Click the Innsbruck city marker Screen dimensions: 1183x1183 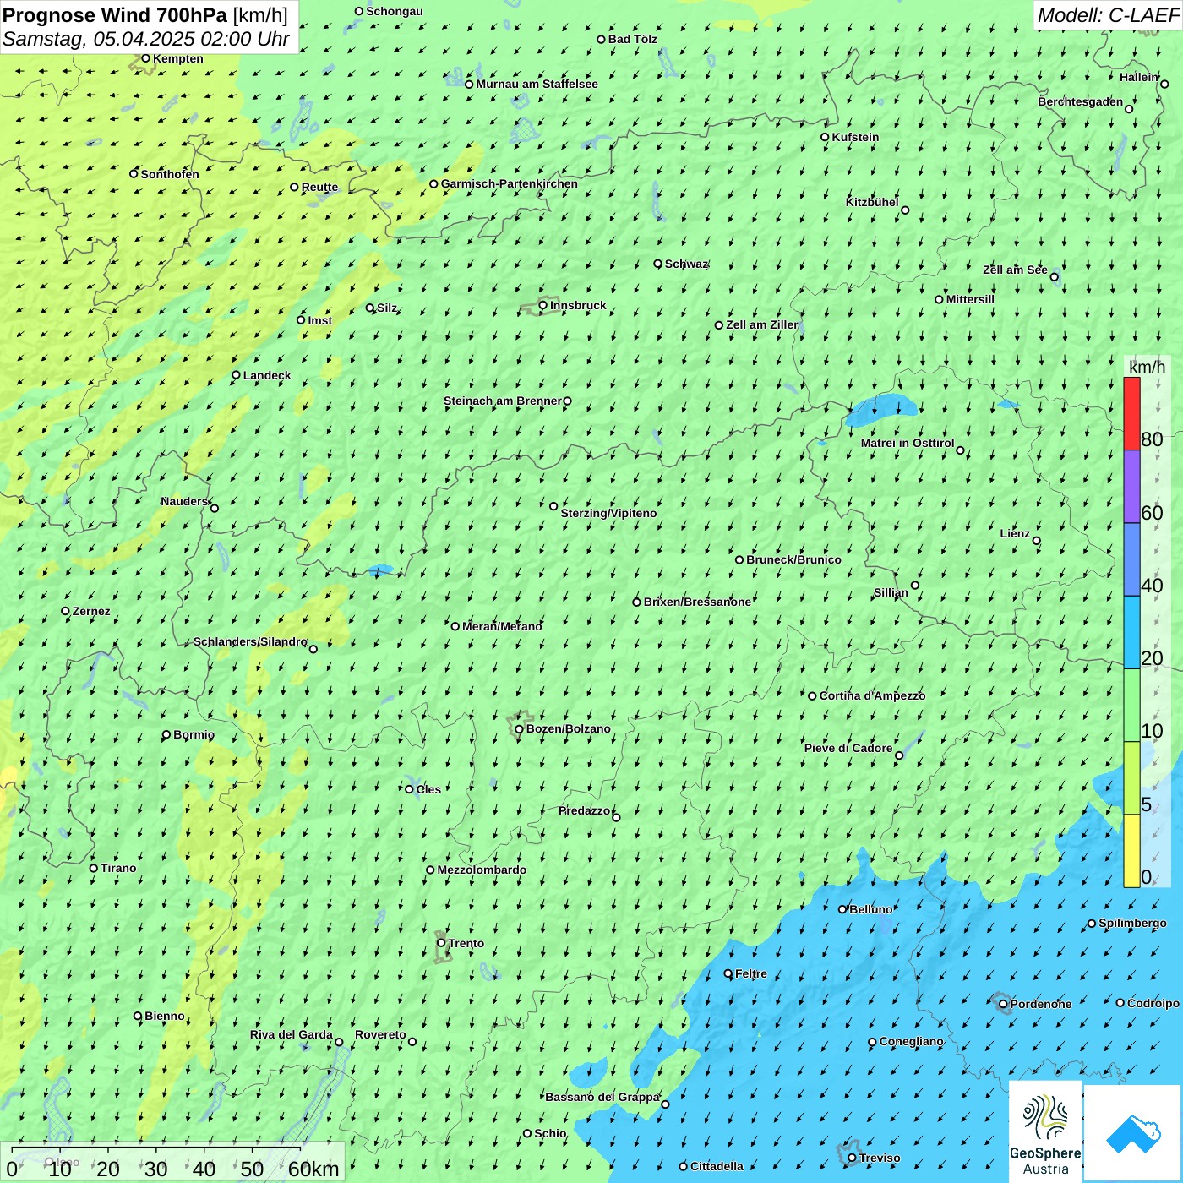543,305
